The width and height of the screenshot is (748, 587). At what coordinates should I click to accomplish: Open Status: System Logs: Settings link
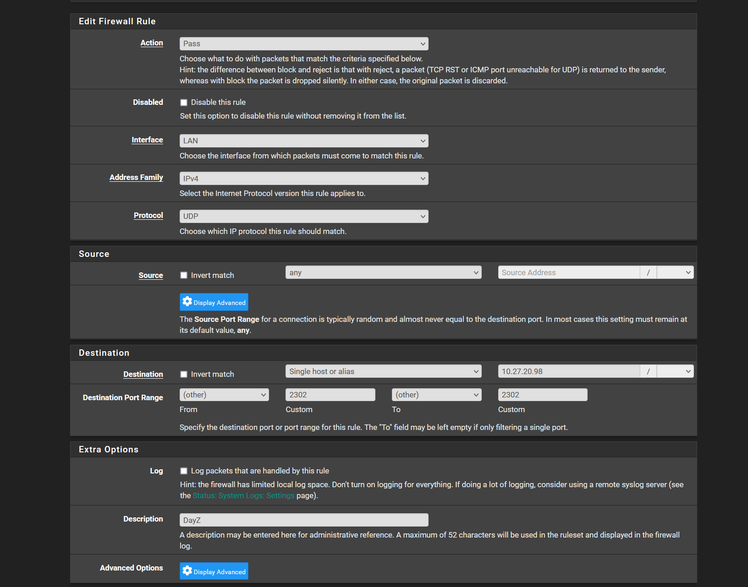(243, 495)
